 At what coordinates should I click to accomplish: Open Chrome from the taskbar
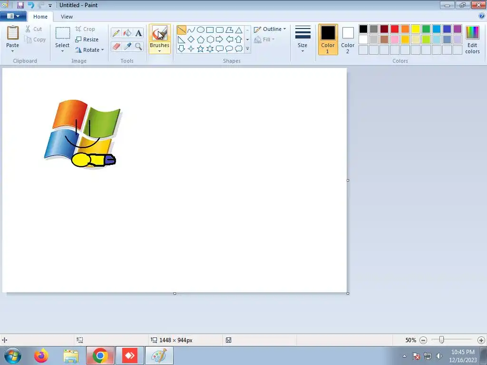[100, 355]
